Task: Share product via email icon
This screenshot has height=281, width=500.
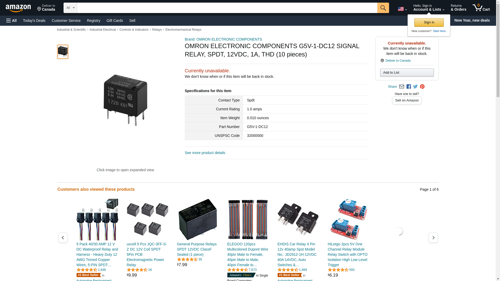Action: click(x=402, y=87)
